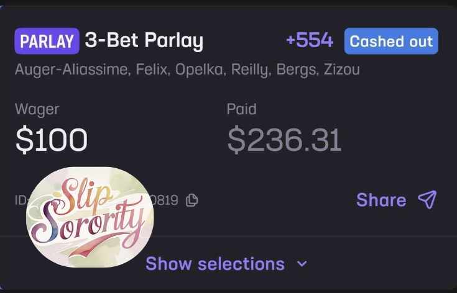This screenshot has width=457, height=293.
Task: Click the paper plane share icon
Action: pyautogui.click(x=427, y=199)
